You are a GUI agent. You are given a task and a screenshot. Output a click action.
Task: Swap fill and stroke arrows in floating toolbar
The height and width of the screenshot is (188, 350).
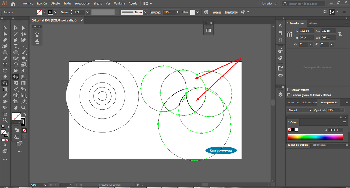[x=25, y=114]
